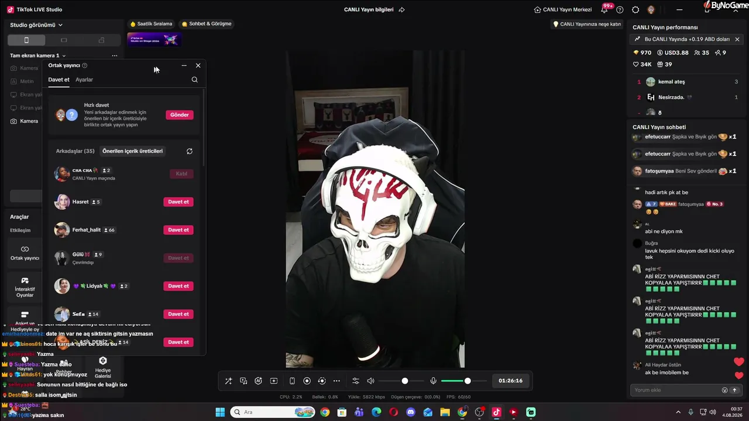Select the third layout option
The height and width of the screenshot is (421, 749).
coord(101,40)
